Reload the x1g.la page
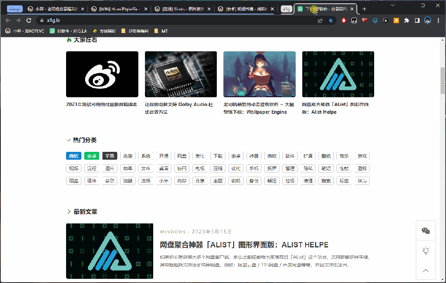The image size is (446, 283). coord(29,20)
